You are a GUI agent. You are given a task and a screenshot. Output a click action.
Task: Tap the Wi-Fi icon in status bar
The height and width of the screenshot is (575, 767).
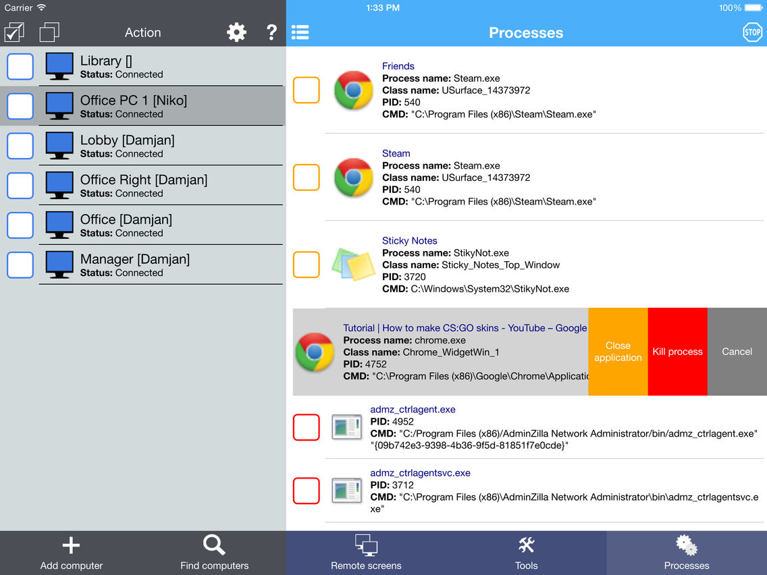pos(42,7)
